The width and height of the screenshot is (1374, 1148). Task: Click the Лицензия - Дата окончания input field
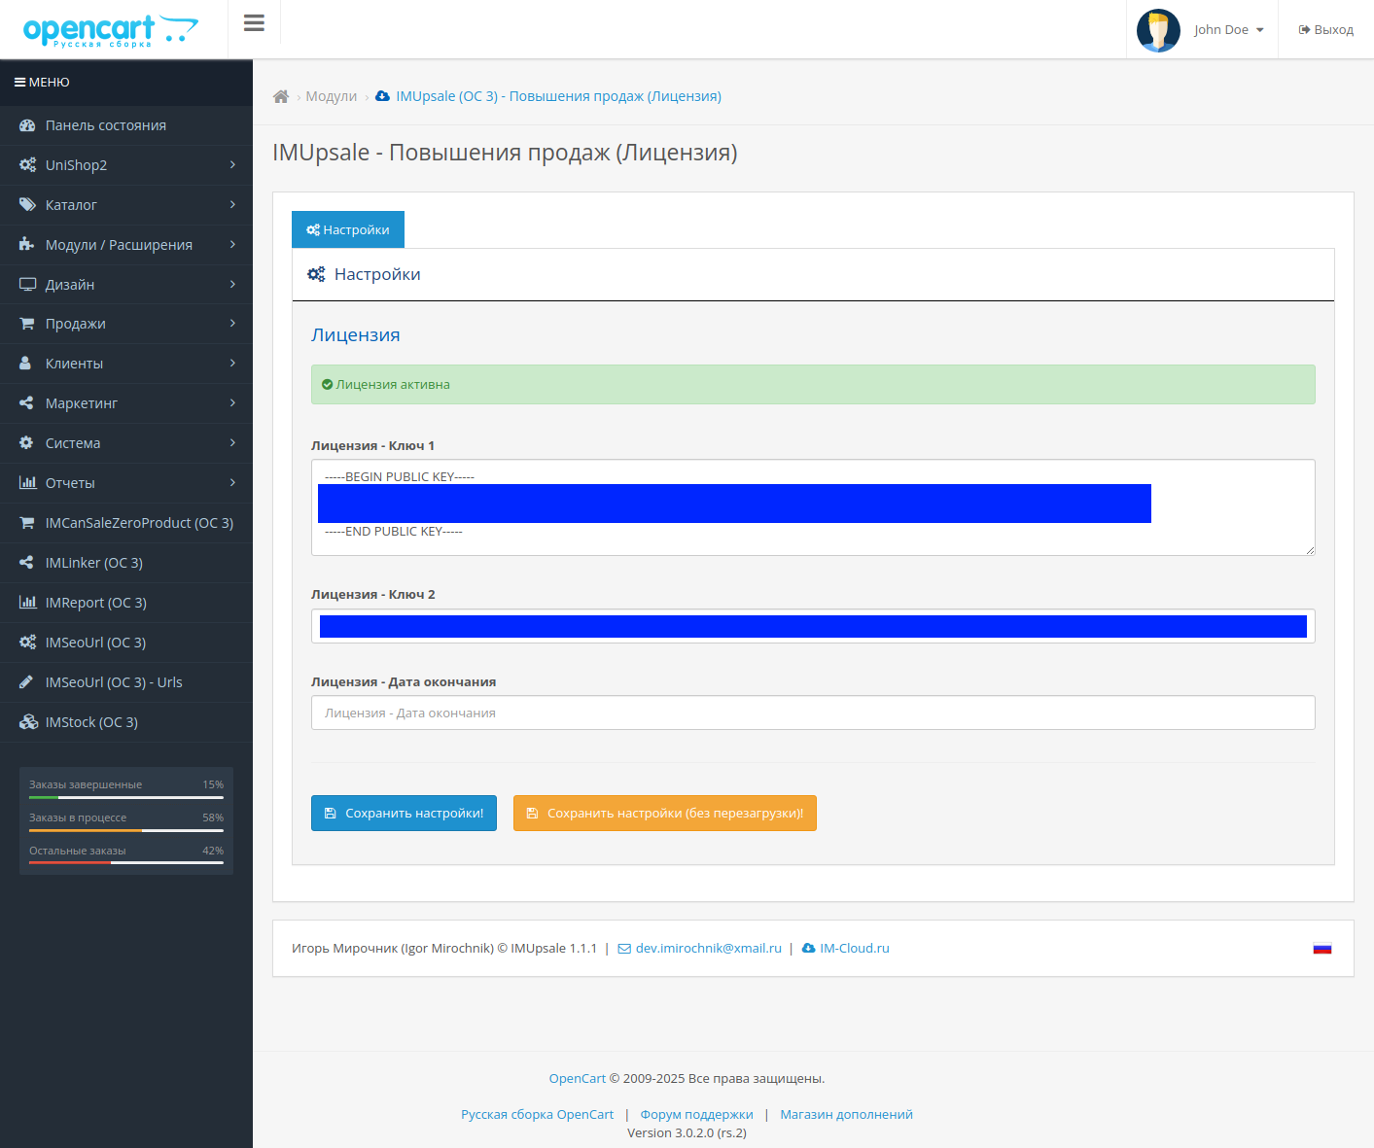point(813,713)
